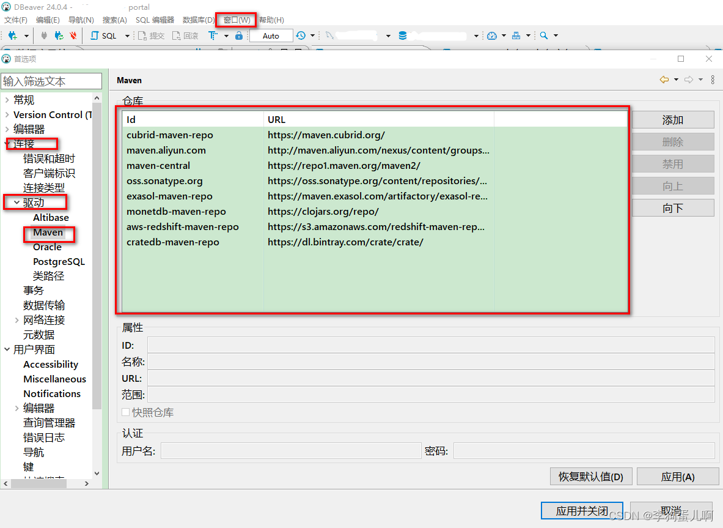Select 错误和超时 in the tree
The width and height of the screenshot is (723, 528).
pos(49,158)
